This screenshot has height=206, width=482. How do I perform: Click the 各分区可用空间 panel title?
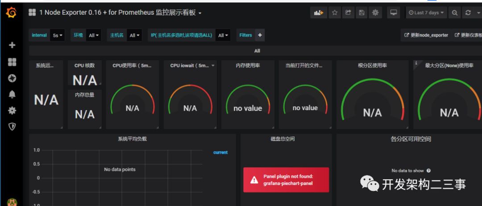coord(411,139)
